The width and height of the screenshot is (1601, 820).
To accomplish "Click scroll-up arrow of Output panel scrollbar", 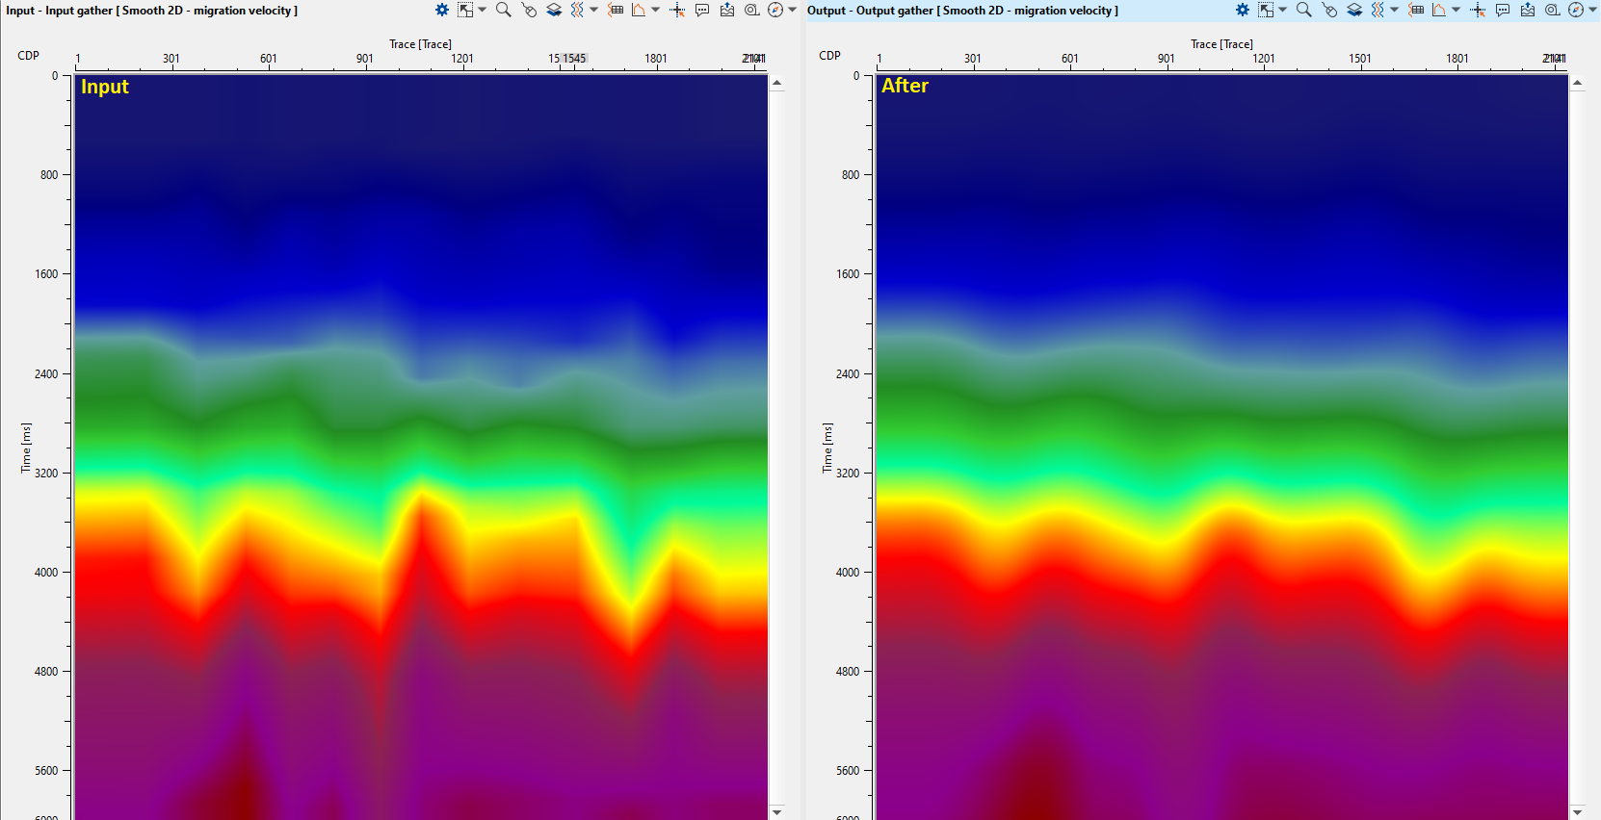I will 1577,84.
